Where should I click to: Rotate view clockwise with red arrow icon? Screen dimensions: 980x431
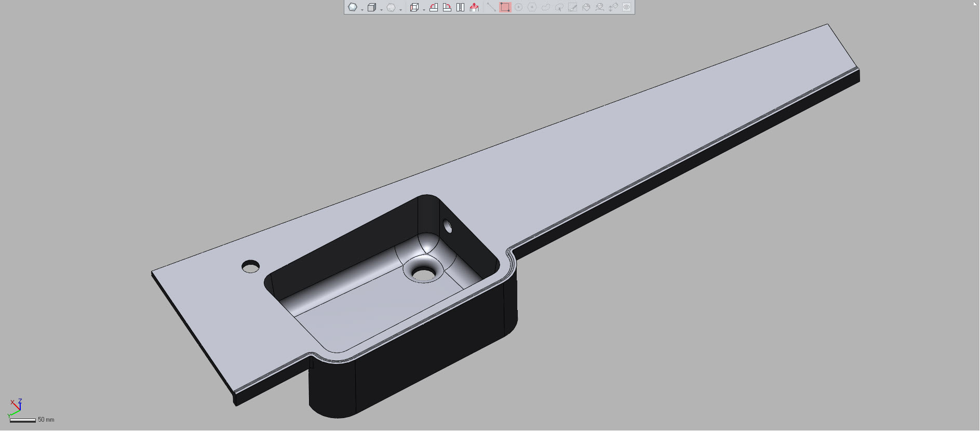point(447,7)
